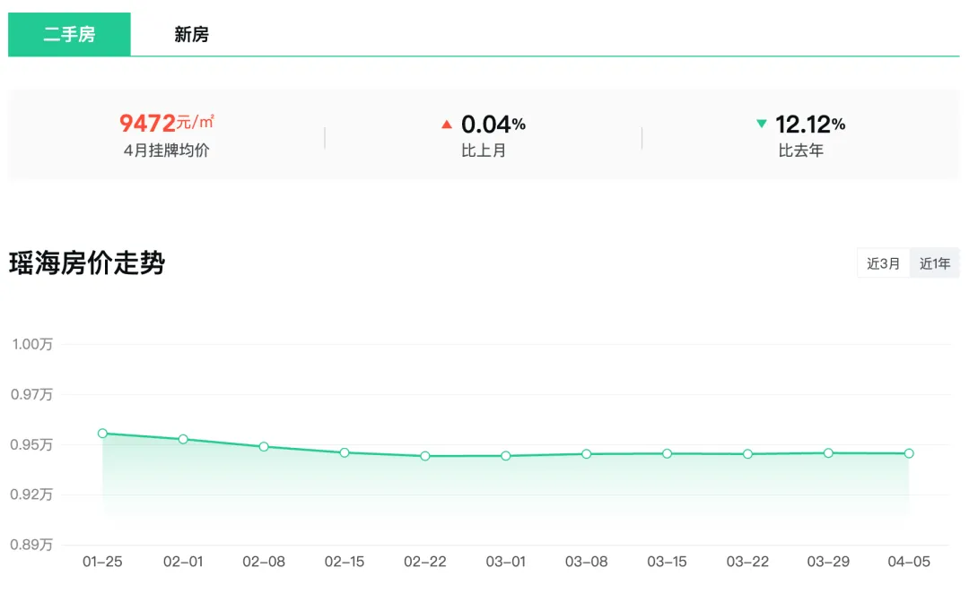
Task: Switch to the 二手房 tab
Action: point(69,35)
